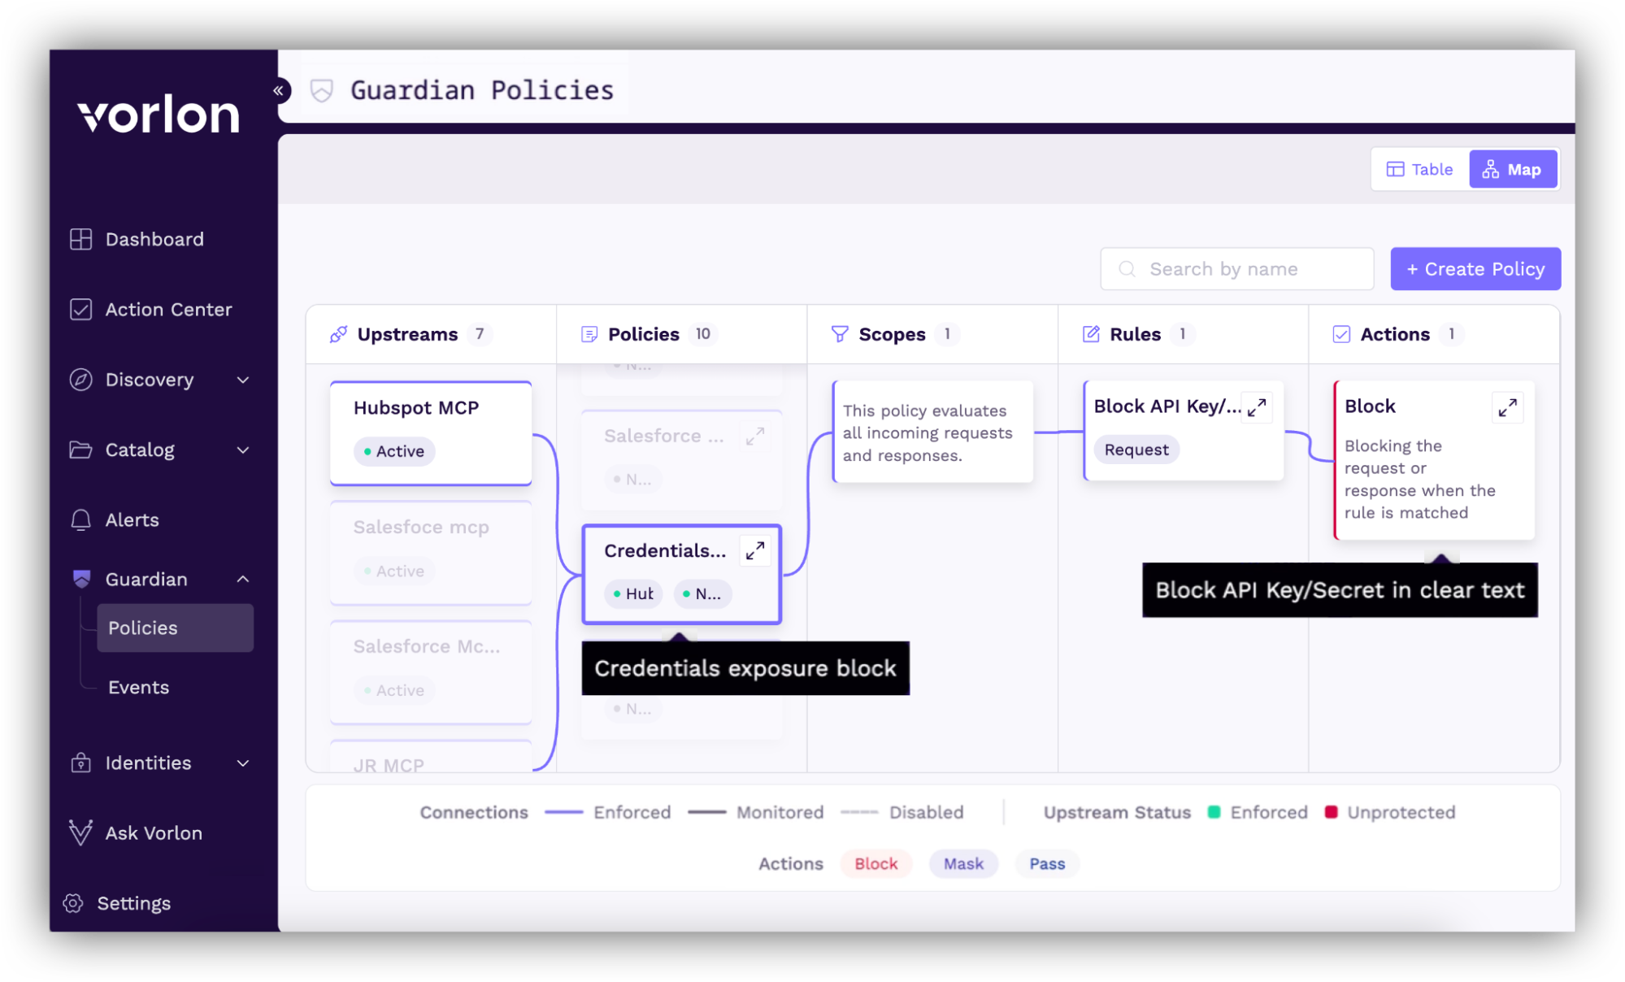Select the Hubspot MCP upstream card

431,432
